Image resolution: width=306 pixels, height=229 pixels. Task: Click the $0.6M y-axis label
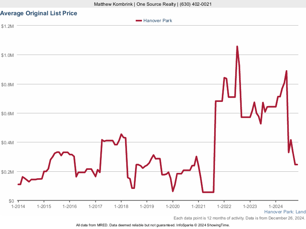pos(8,113)
